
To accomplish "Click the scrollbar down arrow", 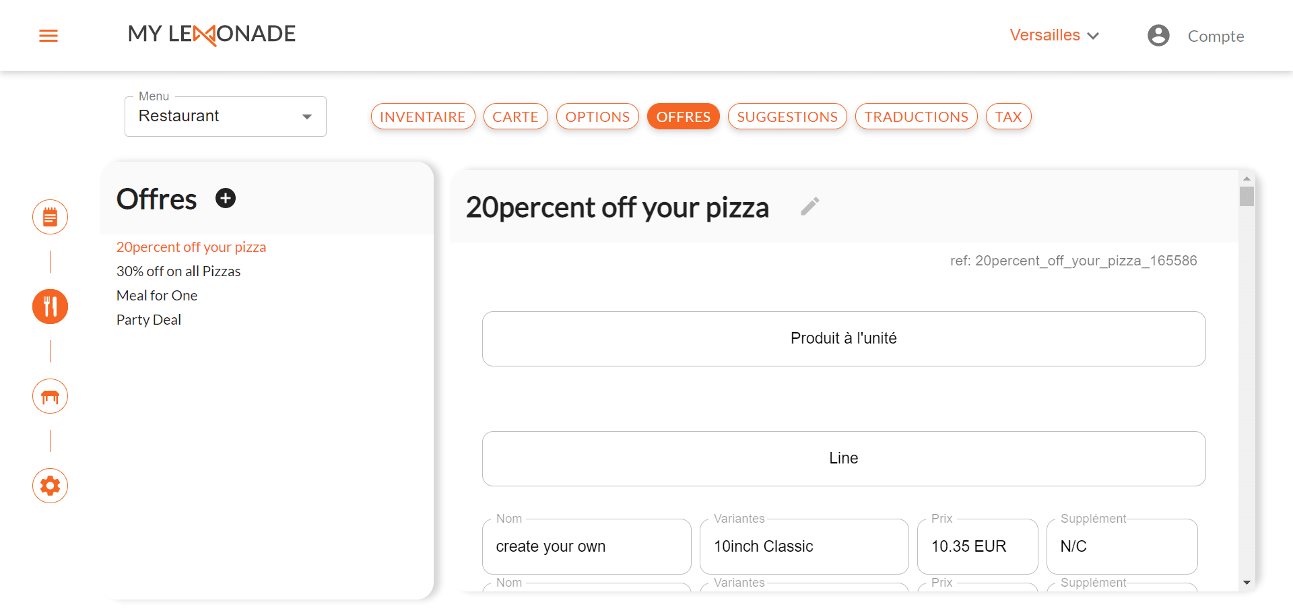I will point(1247,583).
